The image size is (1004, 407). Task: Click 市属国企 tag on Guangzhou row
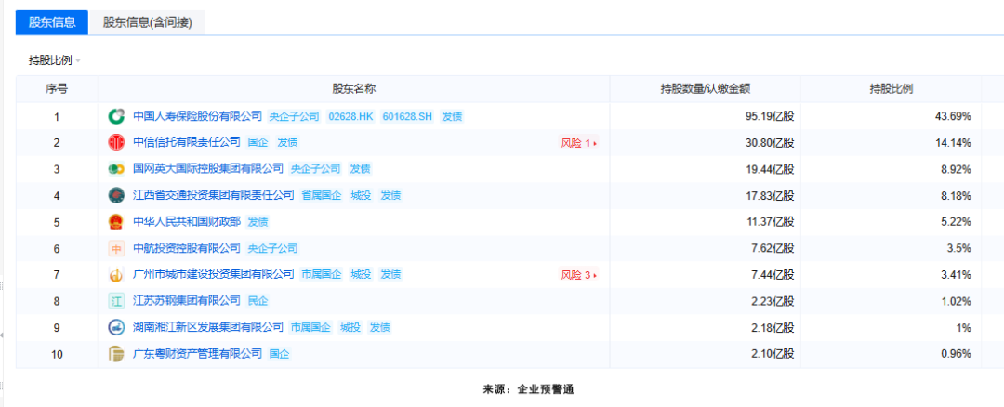(322, 274)
